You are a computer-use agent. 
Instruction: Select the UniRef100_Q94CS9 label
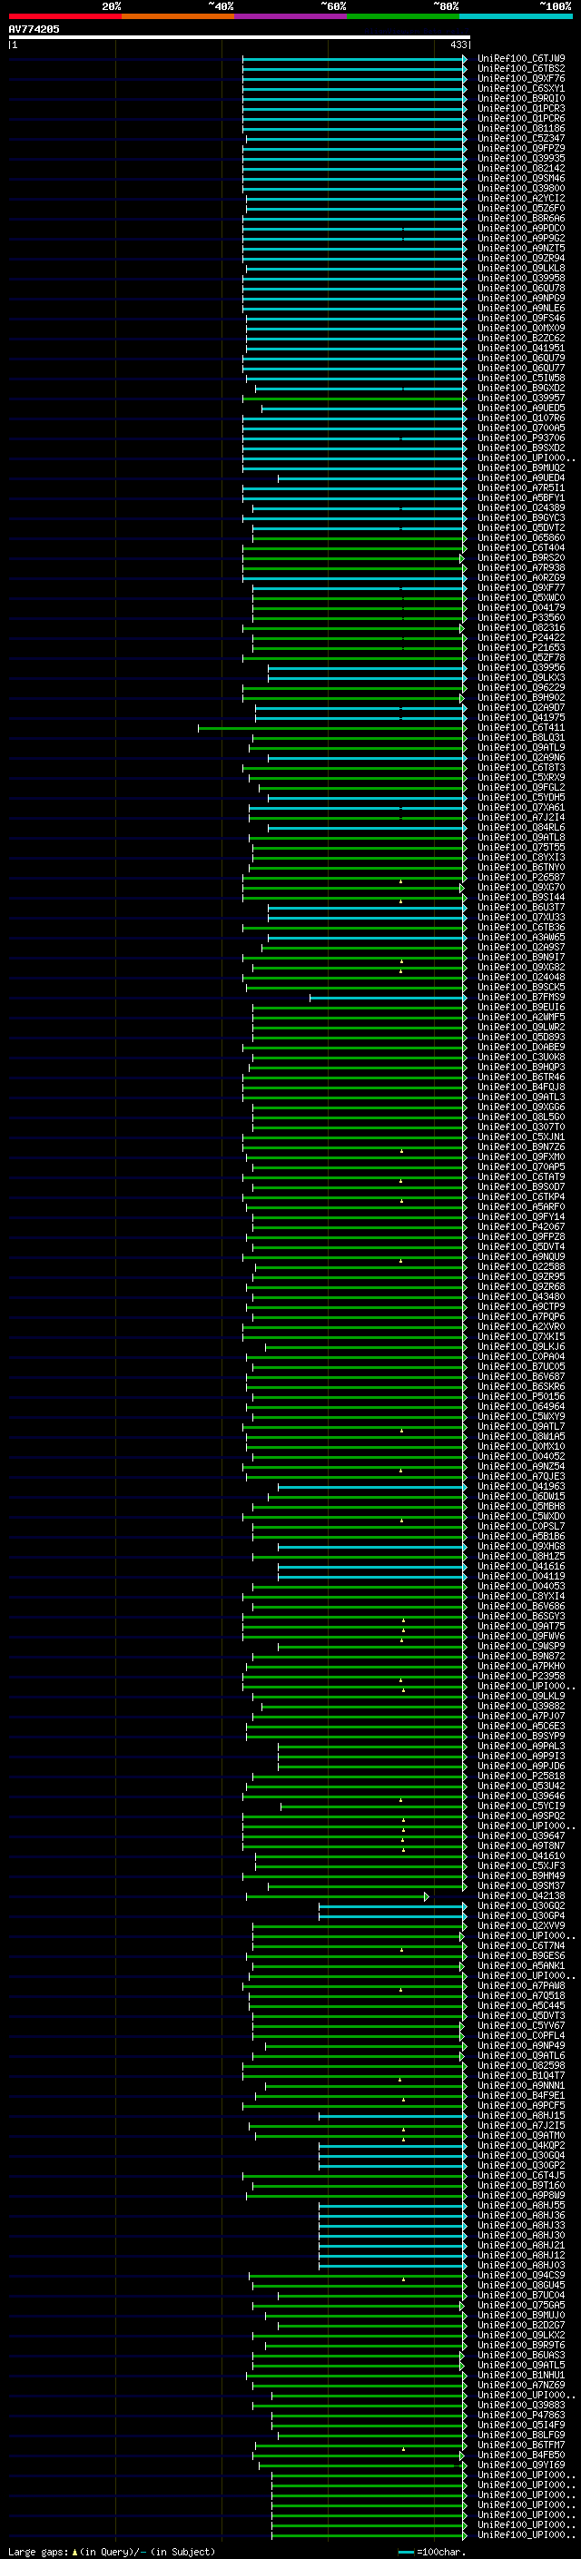click(x=521, y=2275)
